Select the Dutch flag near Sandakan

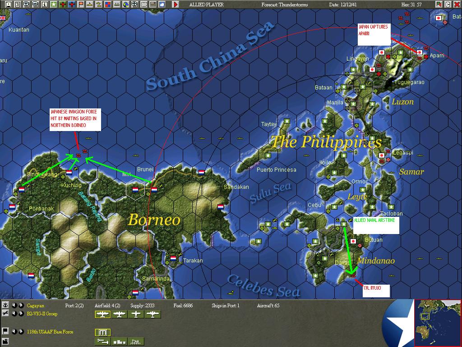[221, 206]
